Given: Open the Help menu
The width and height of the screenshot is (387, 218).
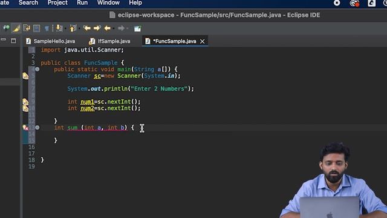Looking at the screenshot, I should tap(135, 3).
